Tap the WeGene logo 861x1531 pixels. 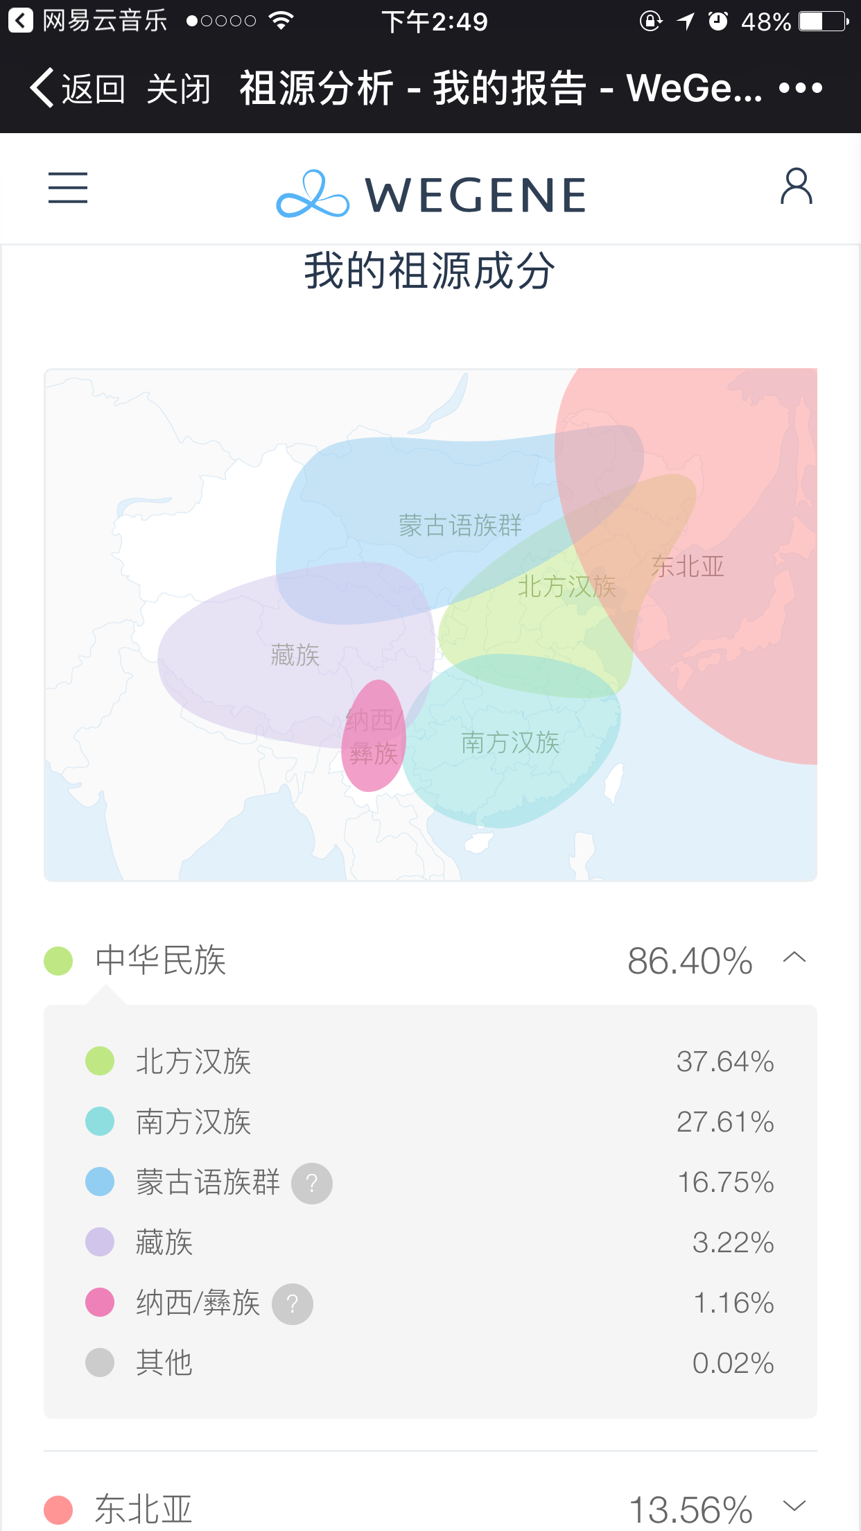click(x=430, y=194)
